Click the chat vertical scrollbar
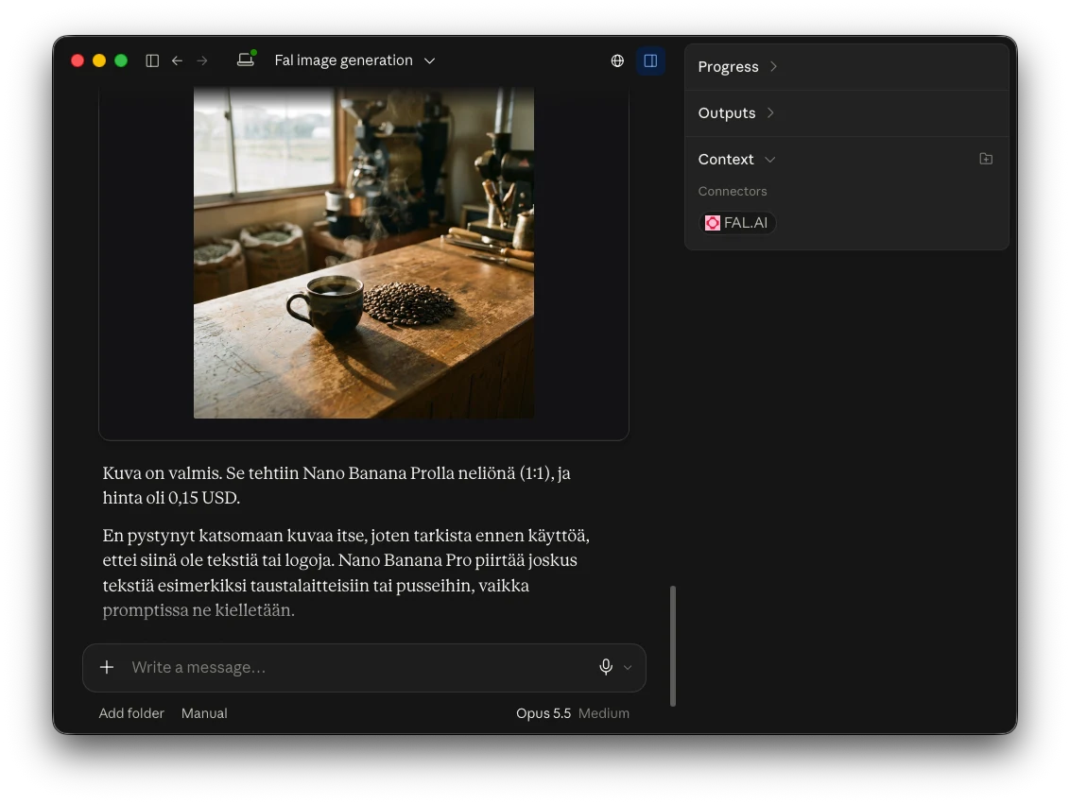The image size is (1070, 804). coord(673,646)
